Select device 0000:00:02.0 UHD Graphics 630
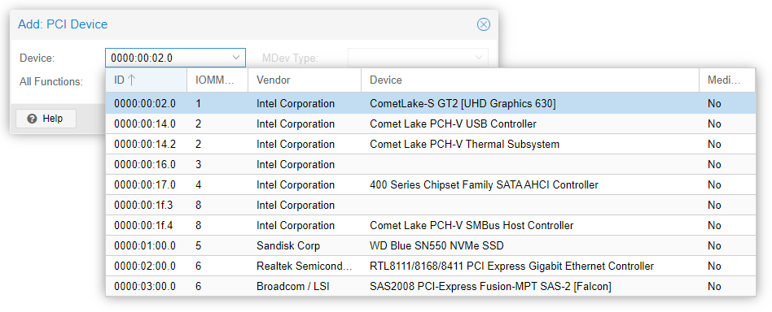Image resolution: width=772 pixels, height=312 pixels. point(430,104)
